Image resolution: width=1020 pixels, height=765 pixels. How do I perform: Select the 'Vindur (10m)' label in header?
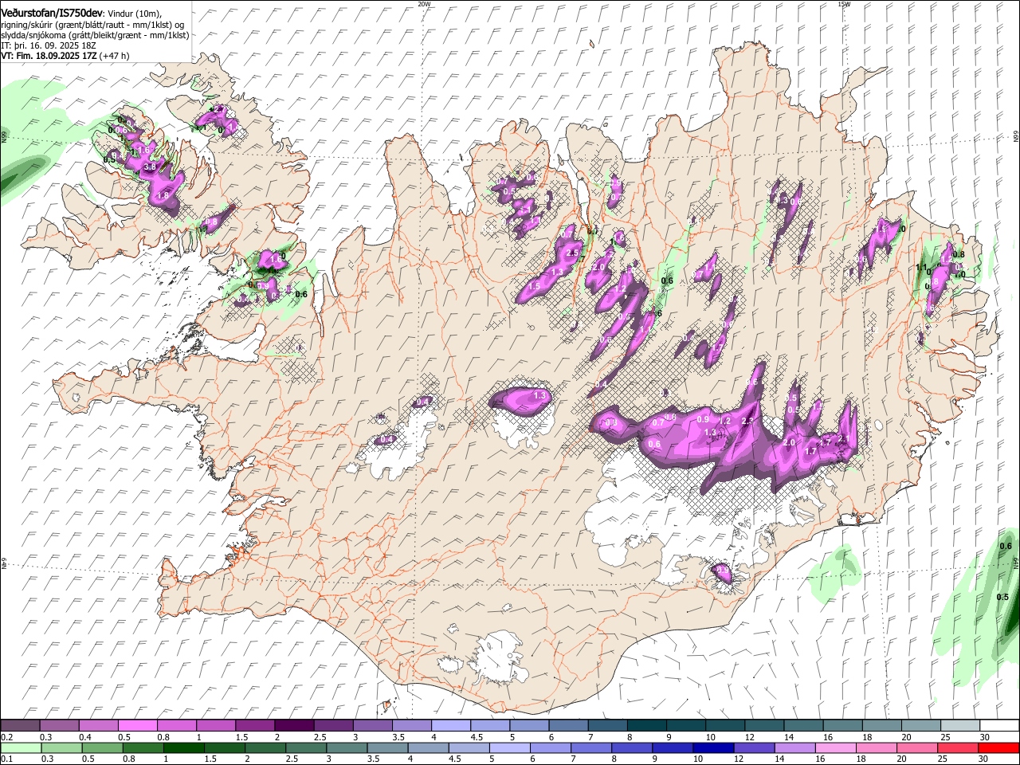click(134, 14)
